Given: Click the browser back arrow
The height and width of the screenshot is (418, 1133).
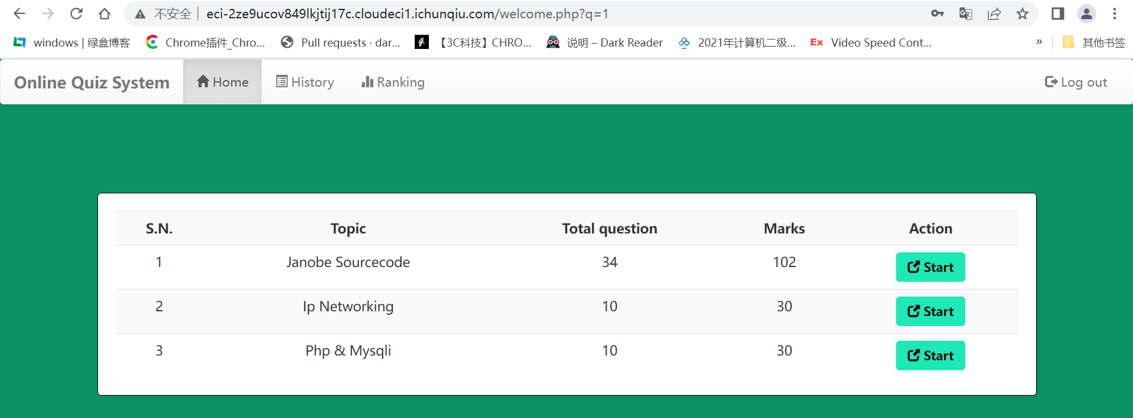Looking at the screenshot, I should pyautogui.click(x=19, y=14).
